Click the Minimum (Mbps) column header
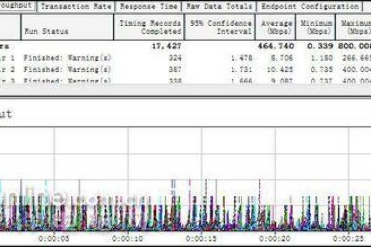 316,27
